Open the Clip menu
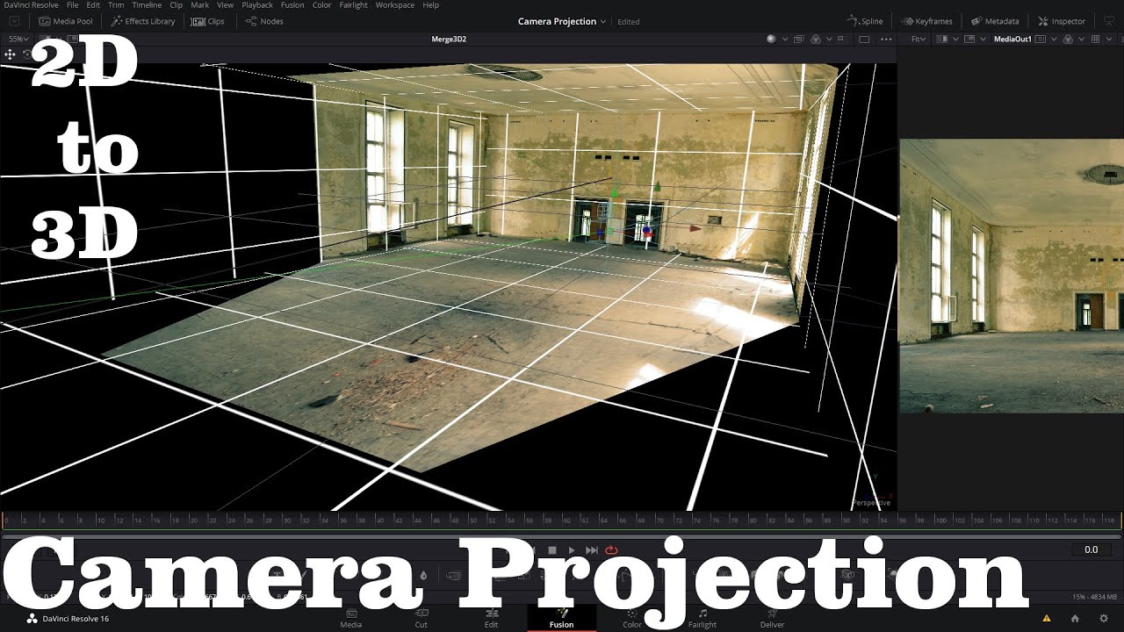The height and width of the screenshot is (632, 1124). pos(176,5)
